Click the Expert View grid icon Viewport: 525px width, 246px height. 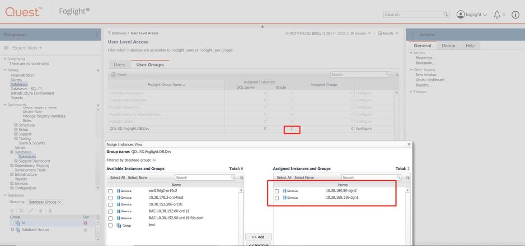pos(6,48)
